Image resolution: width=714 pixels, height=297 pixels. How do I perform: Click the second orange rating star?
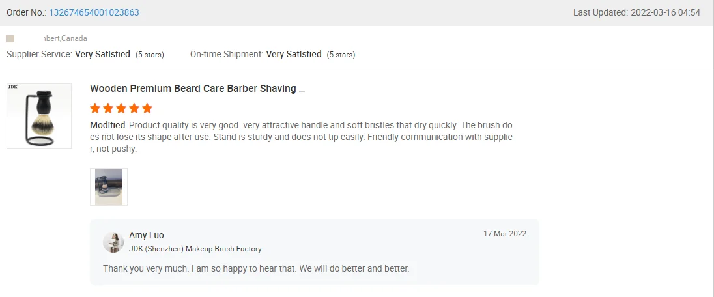point(108,108)
